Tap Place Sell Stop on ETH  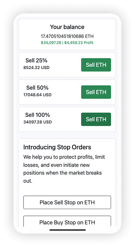67,202
